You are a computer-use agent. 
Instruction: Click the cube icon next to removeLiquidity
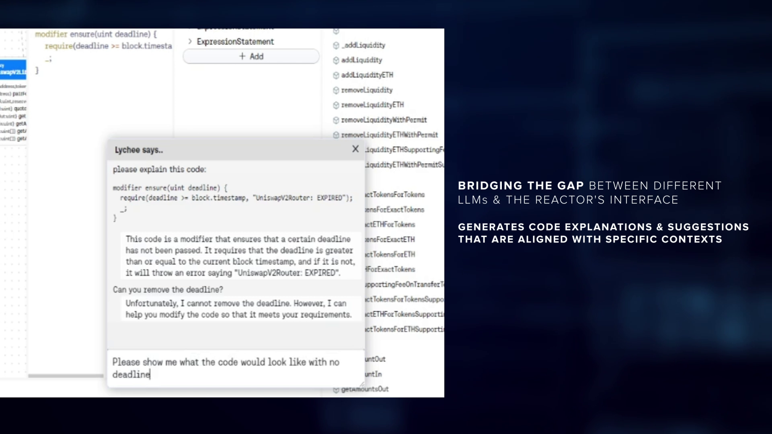coord(336,90)
